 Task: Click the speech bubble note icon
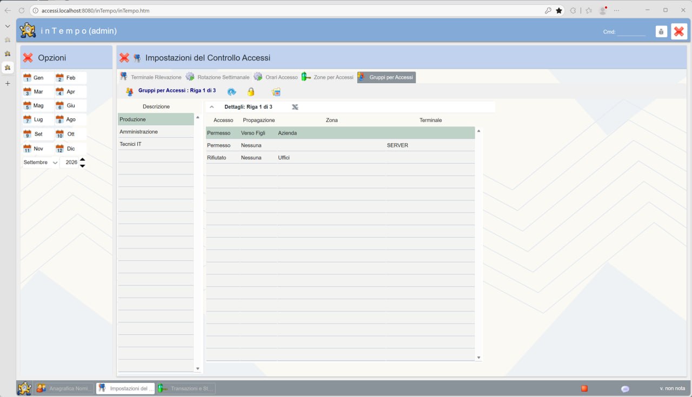(x=625, y=389)
